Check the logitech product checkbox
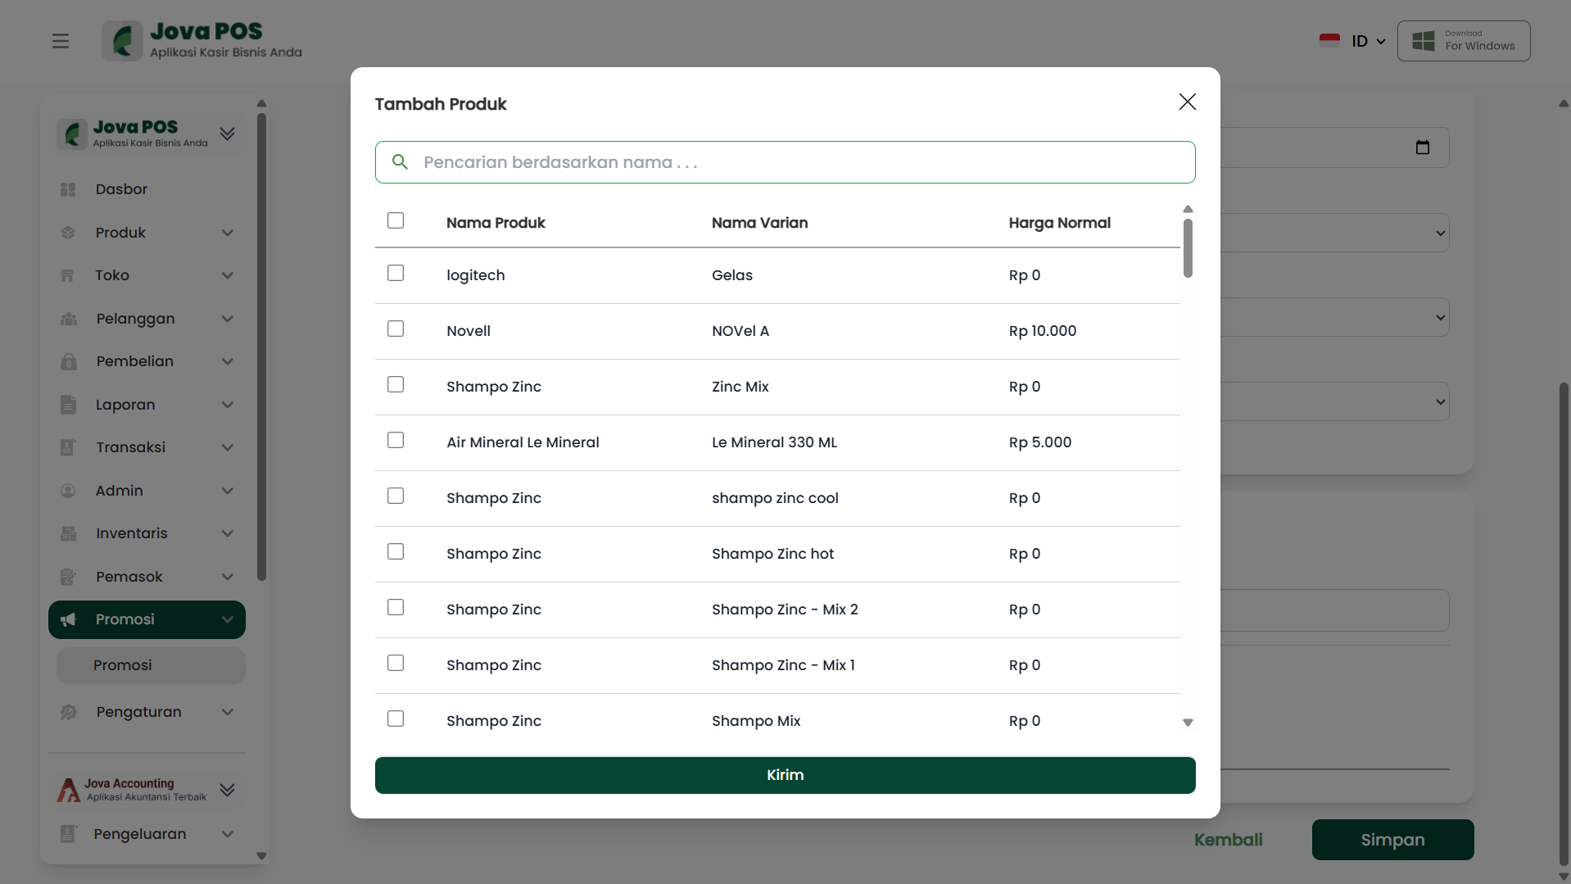This screenshot has height=884, width=1571. [x=396, y=274]
